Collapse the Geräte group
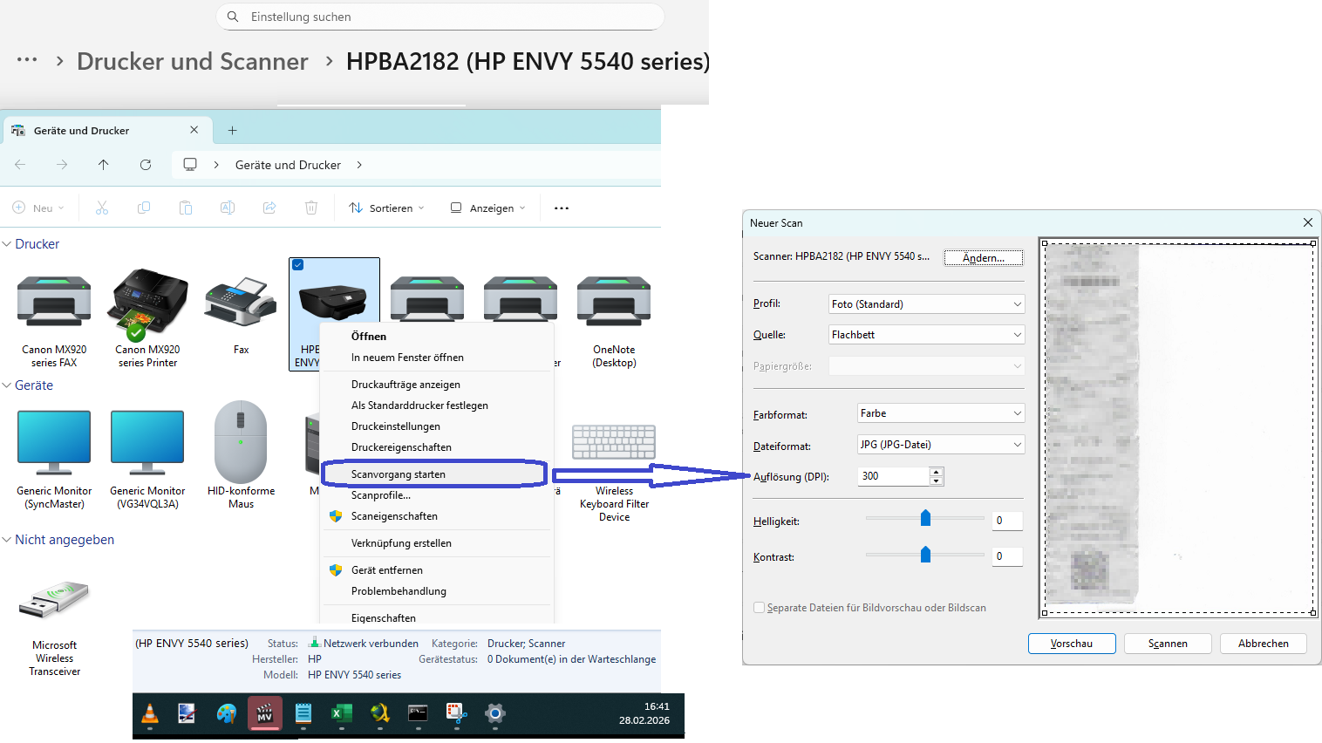The height and width of the screenshot is (743, 1322). click(x=7, y=385)
